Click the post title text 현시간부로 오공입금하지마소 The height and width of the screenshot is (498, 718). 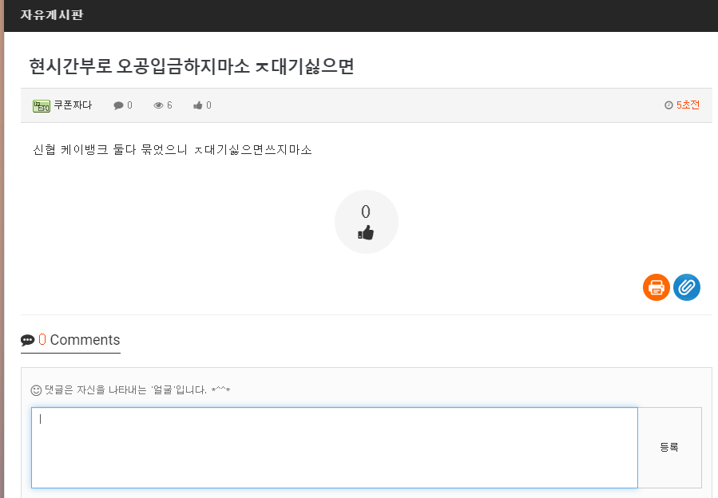pyautogui.click(x=139, y=66)
